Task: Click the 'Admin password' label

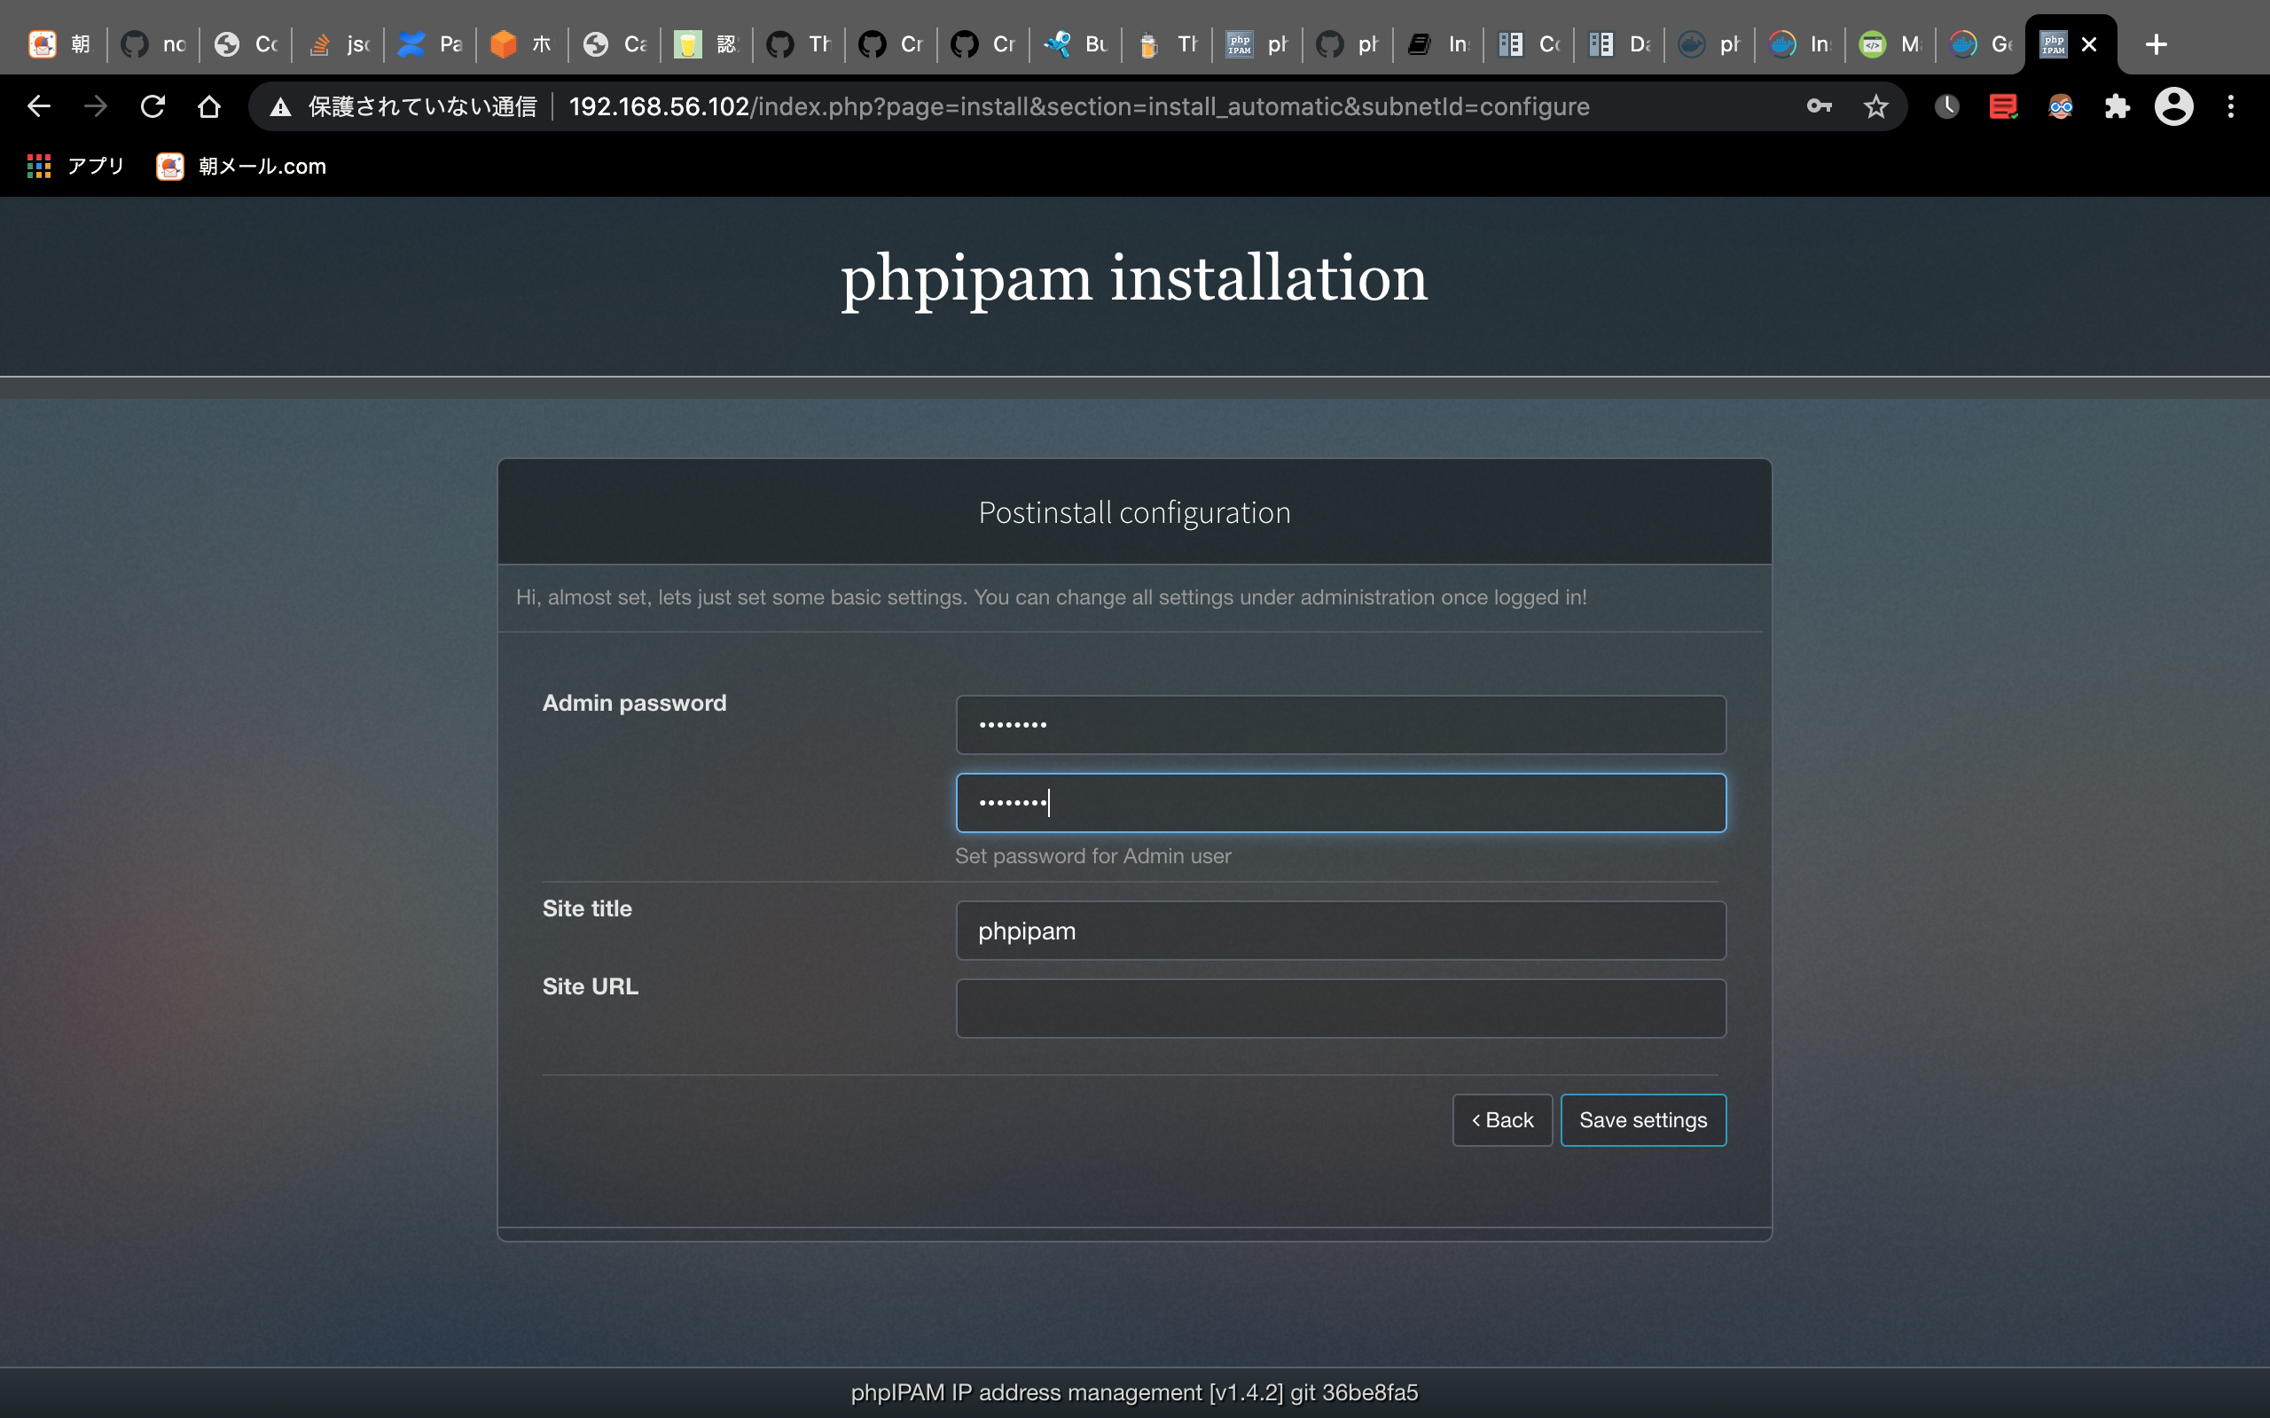Action: point(634,703)
